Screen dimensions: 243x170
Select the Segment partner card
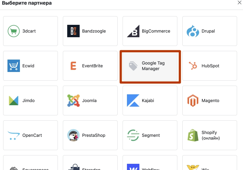[150, 135]
